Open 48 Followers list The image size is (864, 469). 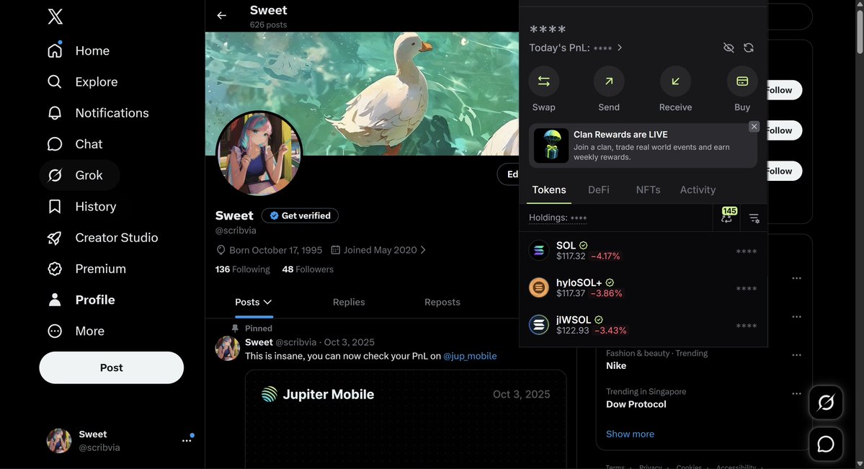tap(308, 269)
